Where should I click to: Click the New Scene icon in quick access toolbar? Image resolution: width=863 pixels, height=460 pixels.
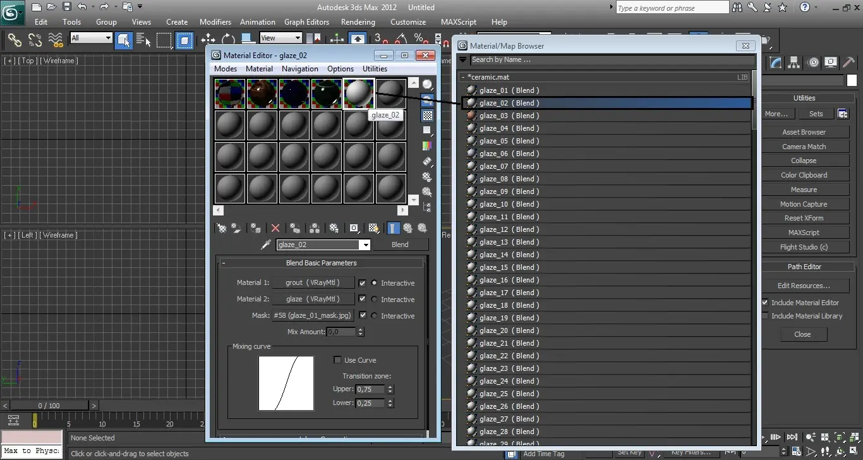37,7
